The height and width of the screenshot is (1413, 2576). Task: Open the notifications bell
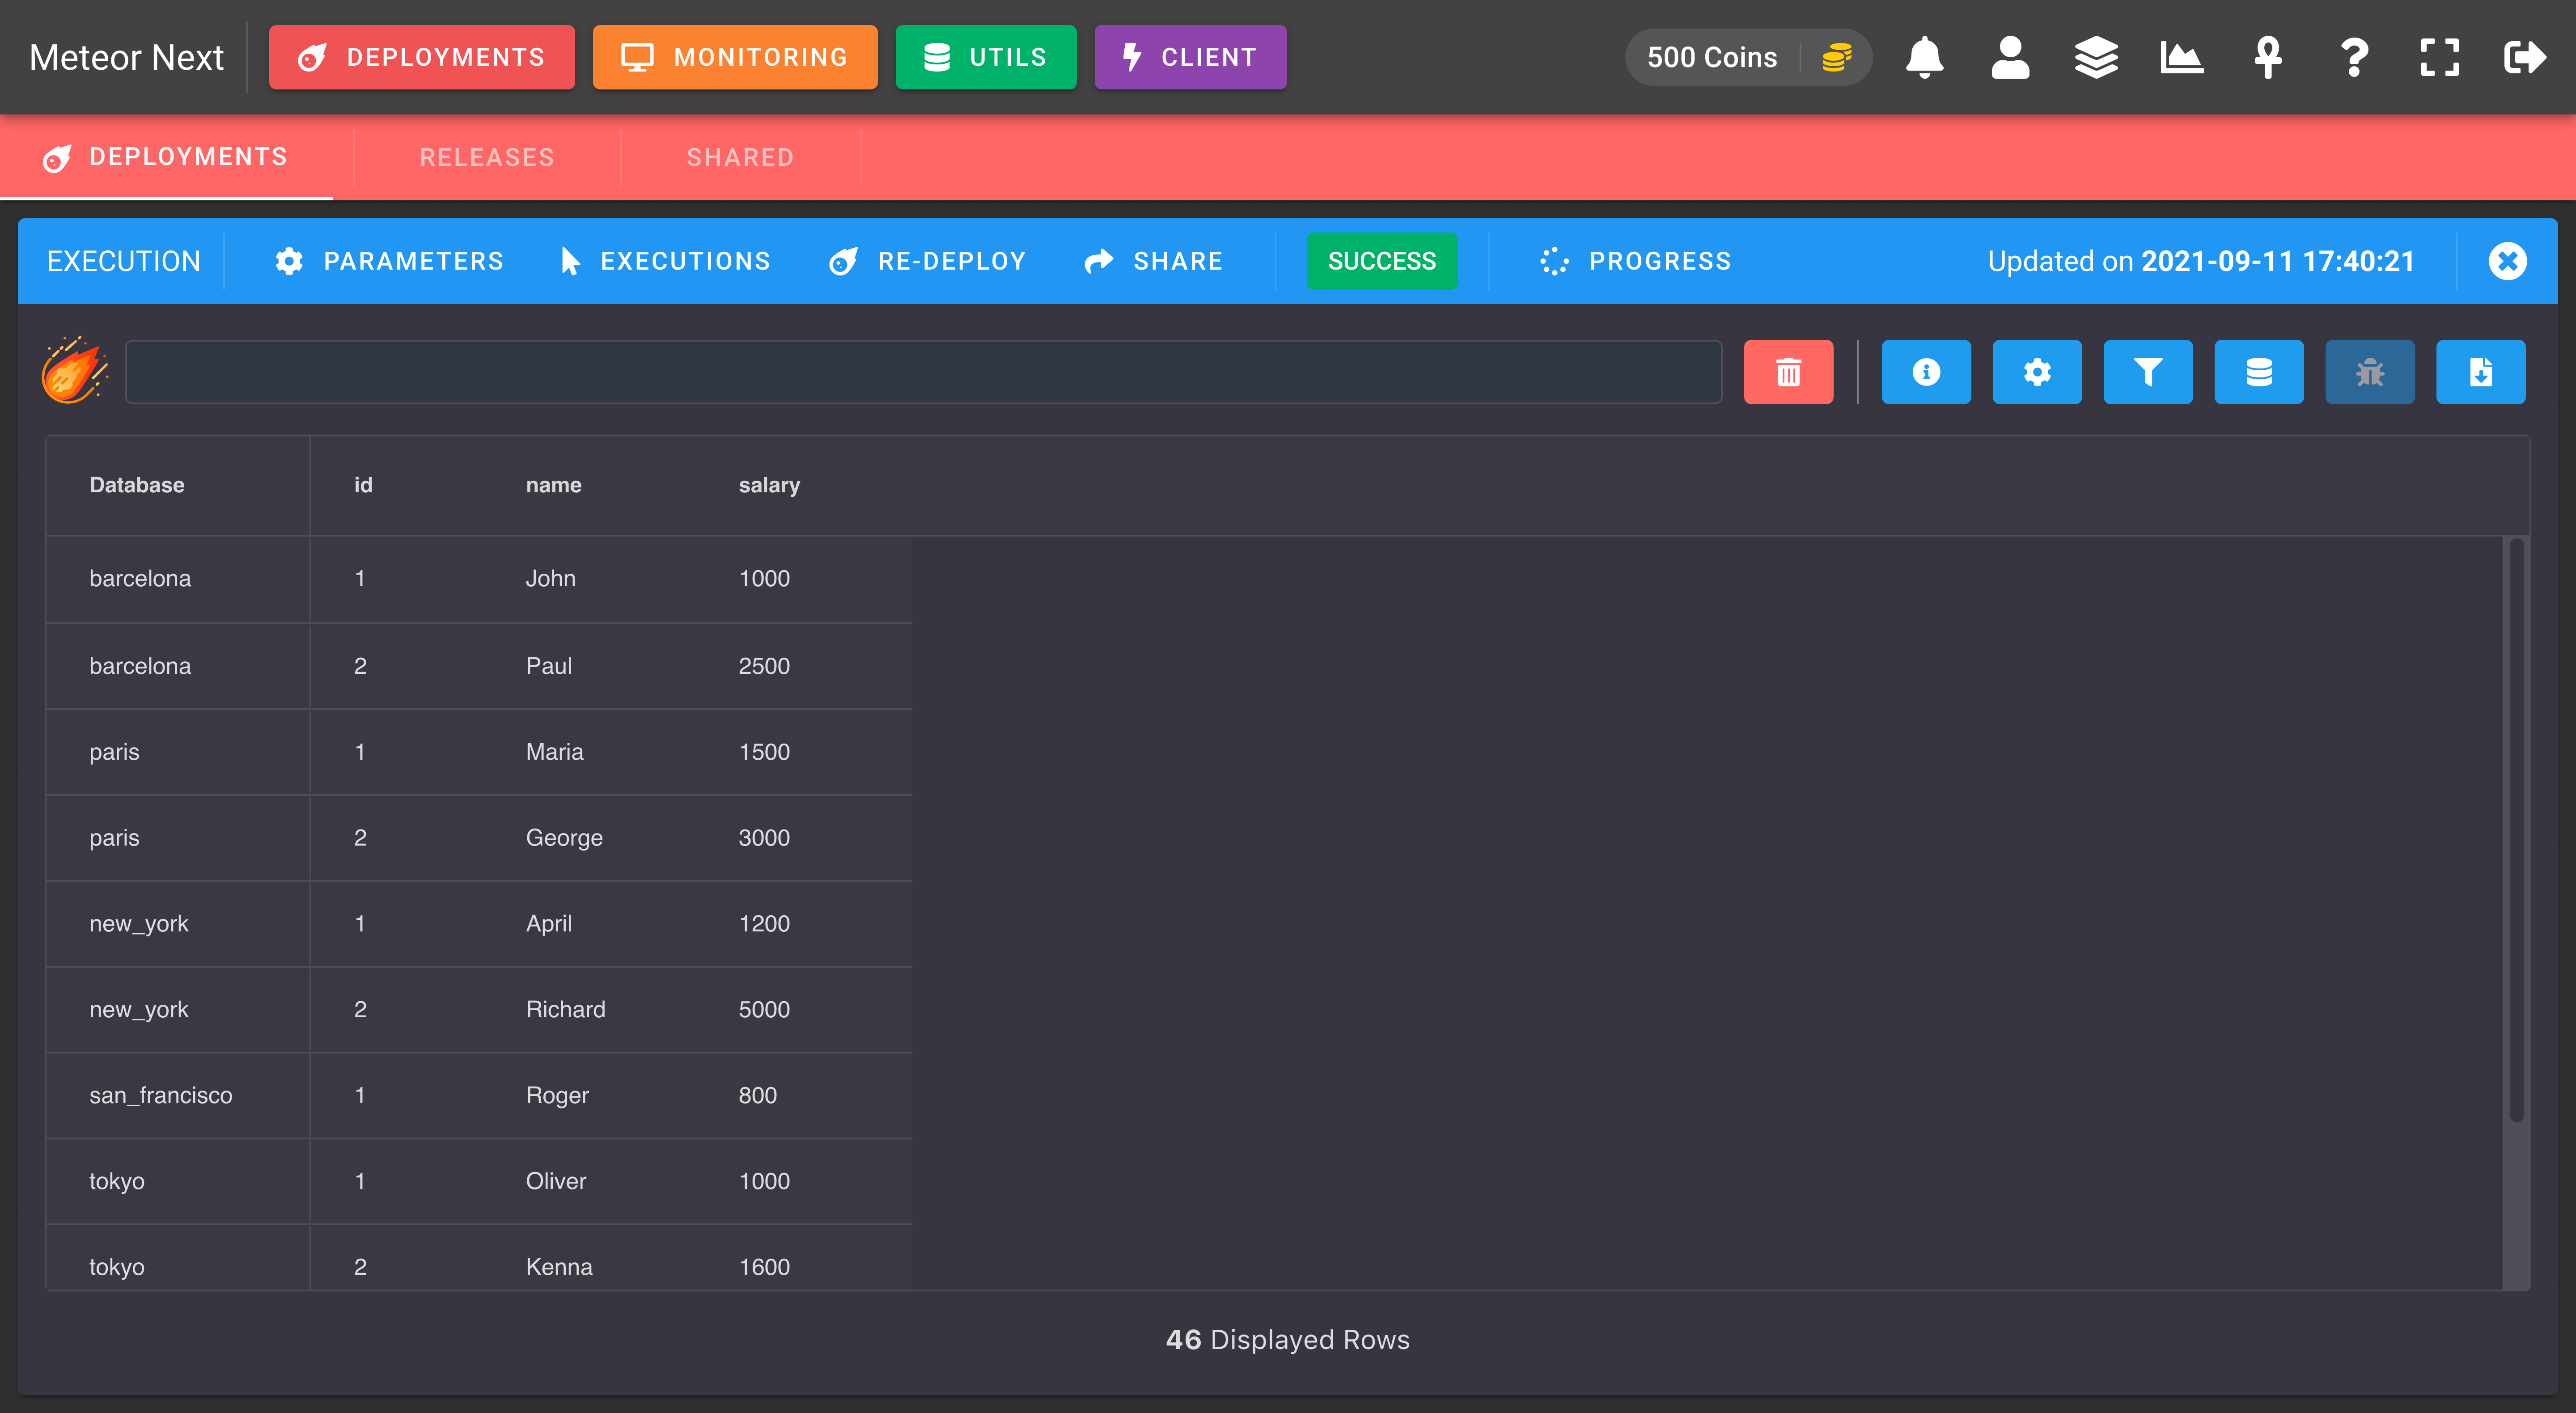pos(1924,57)
